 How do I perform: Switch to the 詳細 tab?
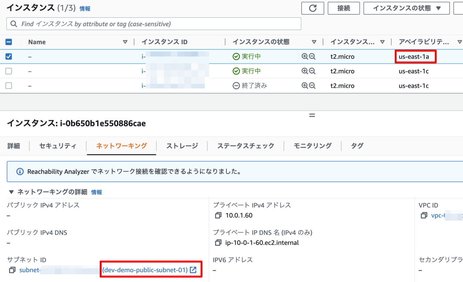(x=14, y=146)
